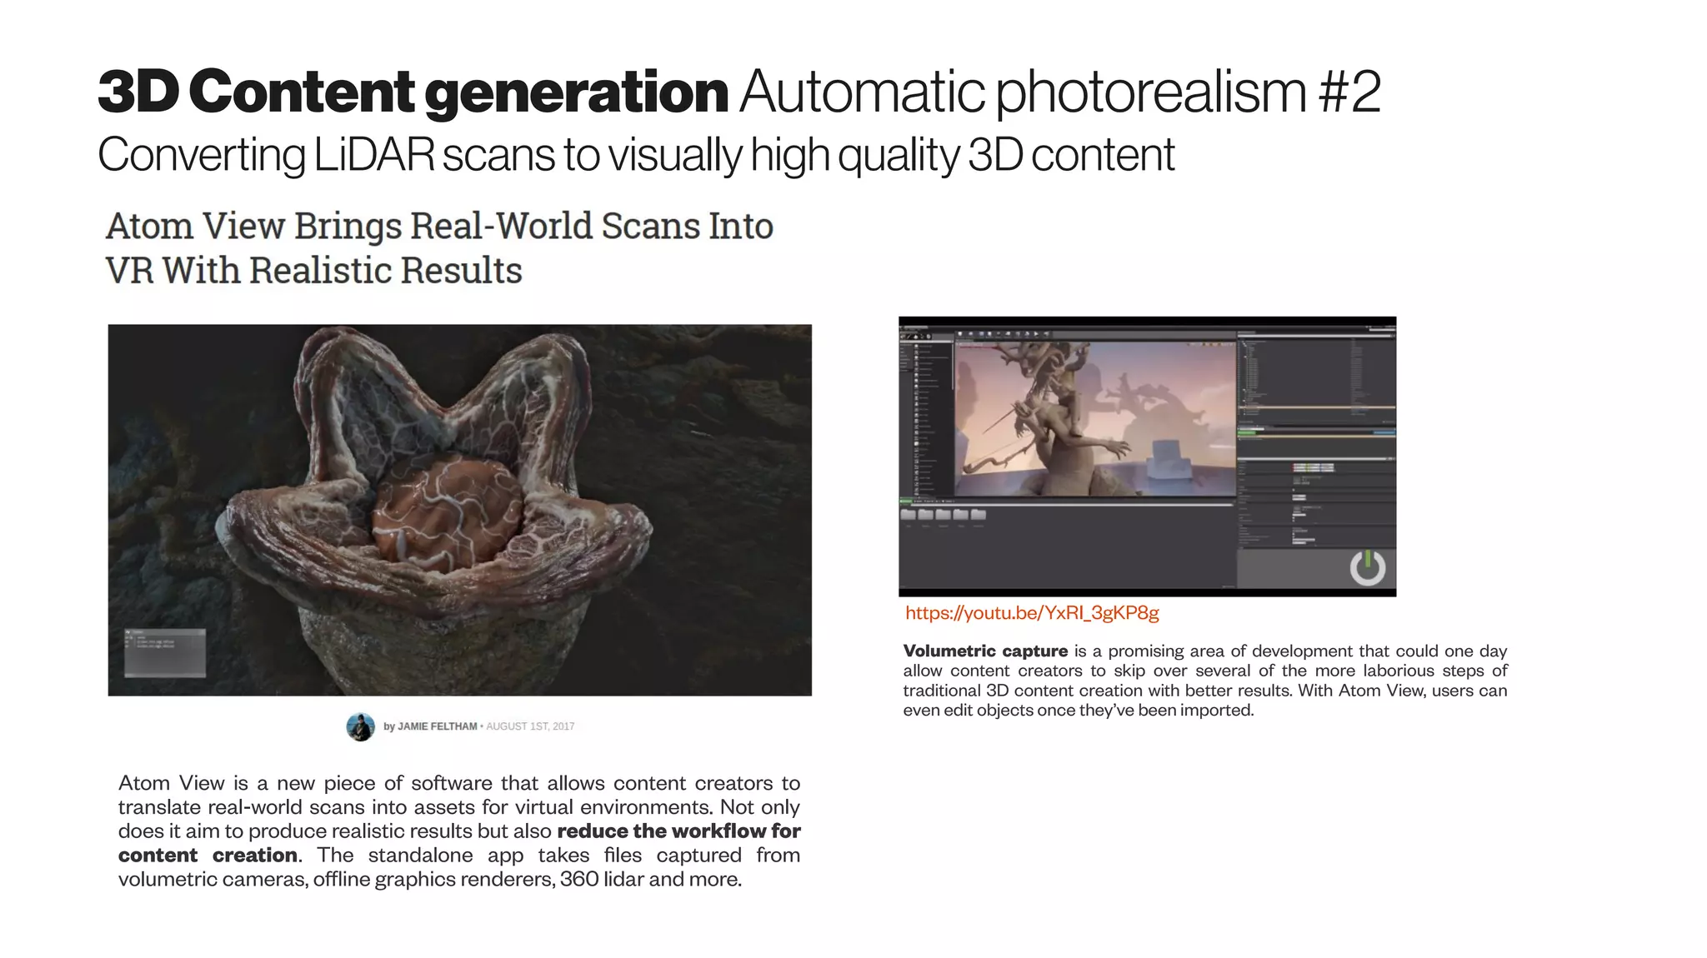Image resolution: width=1707 pixels, height=958 pixels.
Task: Open the Unreal editor video screenshot
Action: pos(1147,457)
